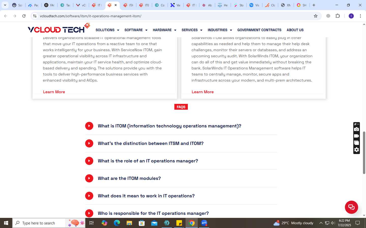
Task: Open Microsoft Store from the taskbar
Action: click(142, 223)
